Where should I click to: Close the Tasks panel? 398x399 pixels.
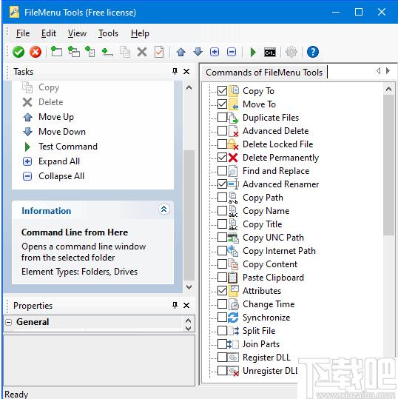pos(186,72)
